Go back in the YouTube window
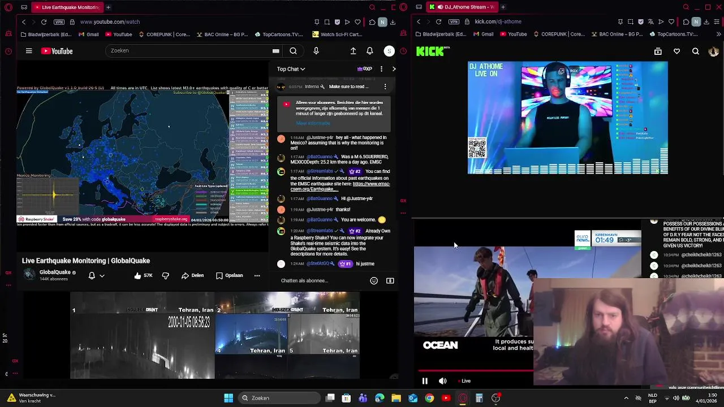 coord(23,21)
